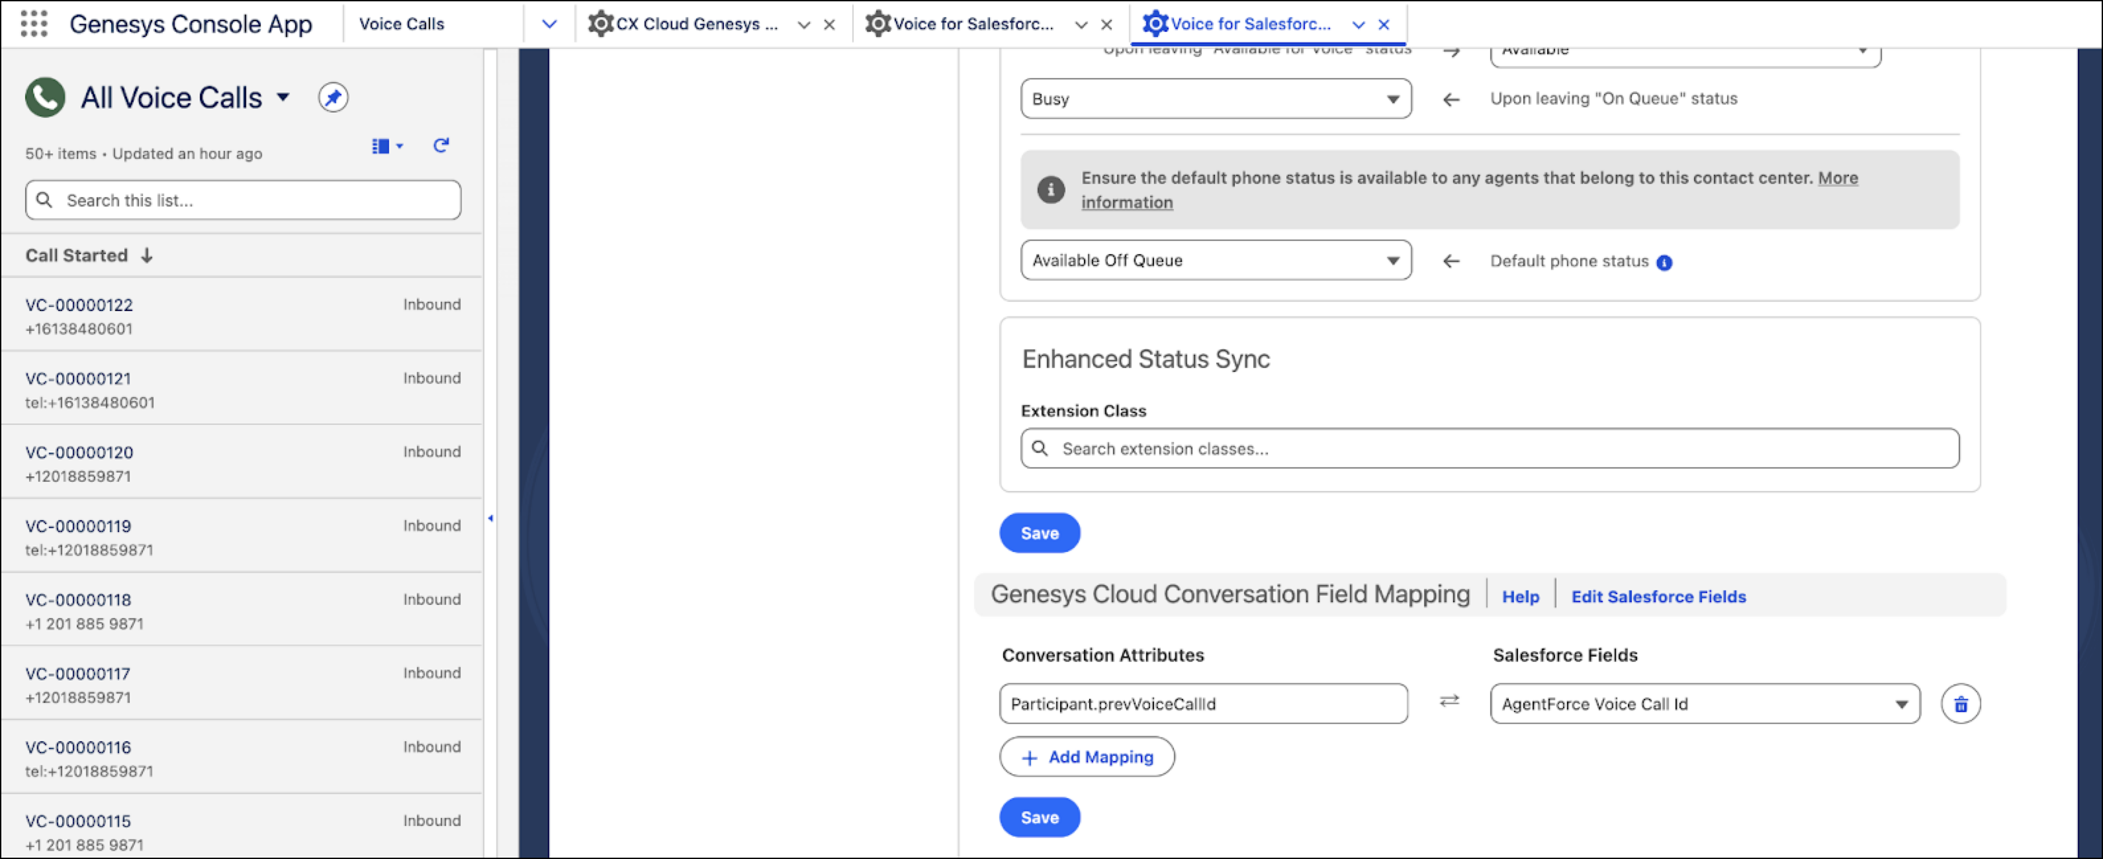This screenshot has width=2103, height=859.
Task: Expand the active Voice for Salesforce tab chevron
Action: [1359, 24]
